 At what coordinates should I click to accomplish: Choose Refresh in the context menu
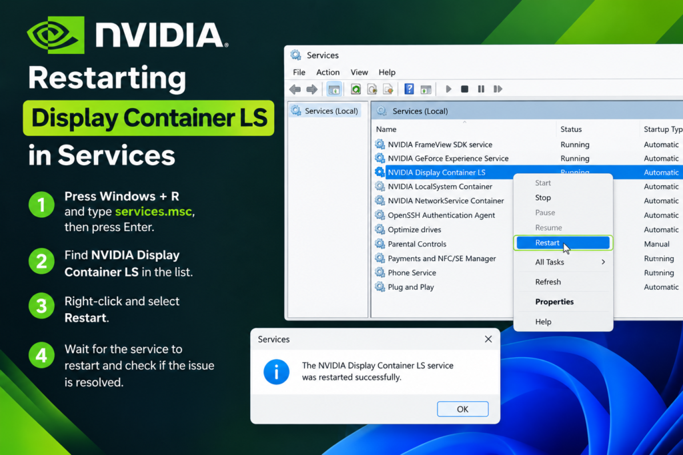[x=563, y=282]
